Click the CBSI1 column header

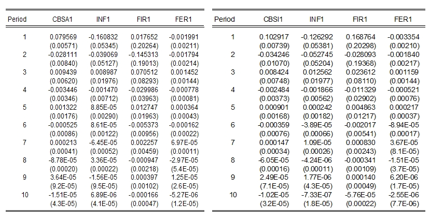tap(273, 20)
